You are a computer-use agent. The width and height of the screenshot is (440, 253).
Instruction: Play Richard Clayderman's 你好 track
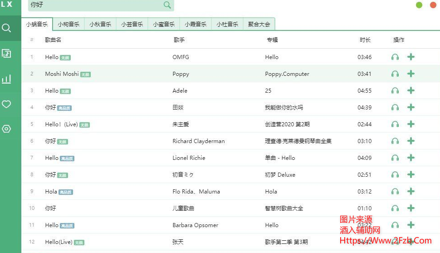tap(395, 141)
